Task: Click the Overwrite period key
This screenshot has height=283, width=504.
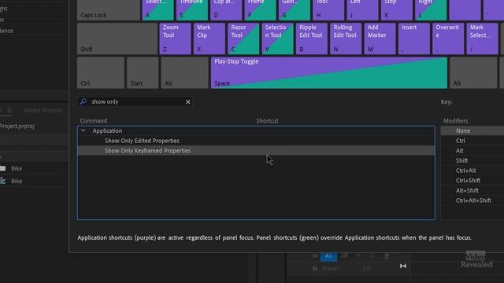Action: point(448,39)
